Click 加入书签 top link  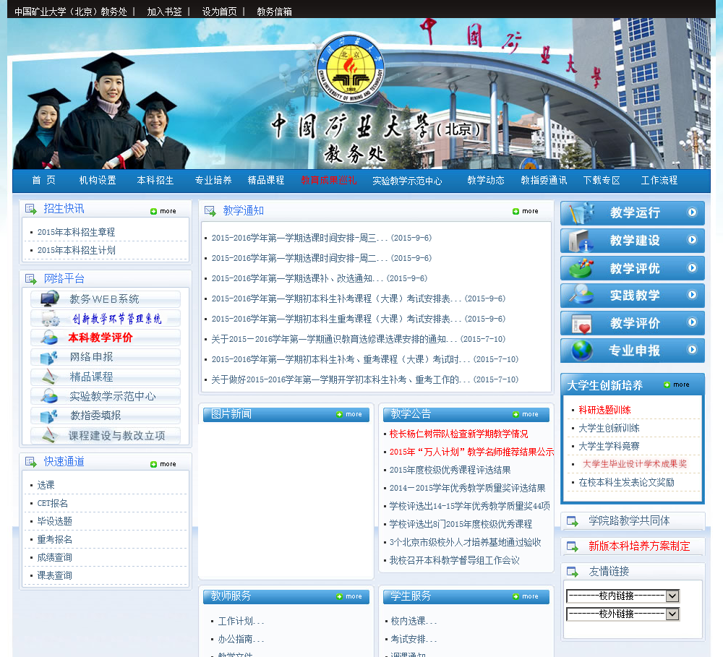165,12
